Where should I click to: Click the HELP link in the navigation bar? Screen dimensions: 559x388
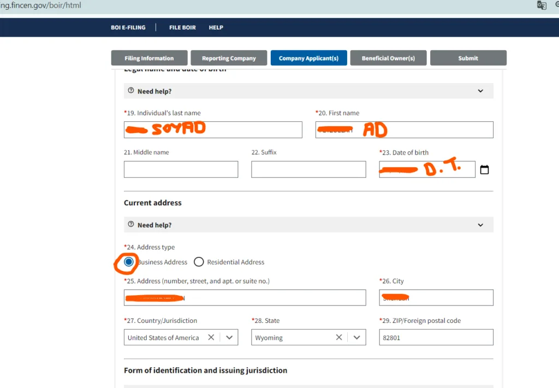pos(216,27)
